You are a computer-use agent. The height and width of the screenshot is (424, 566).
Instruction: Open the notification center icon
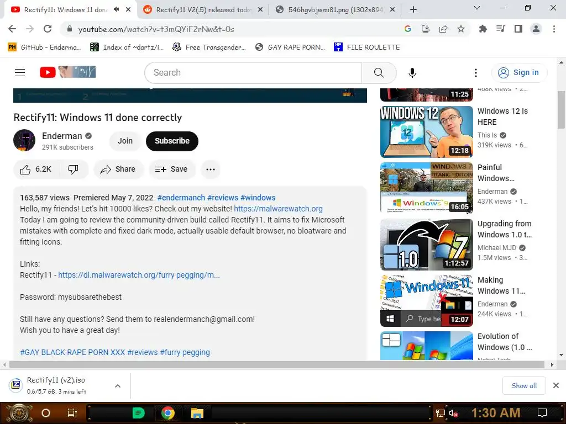[542, 413]
